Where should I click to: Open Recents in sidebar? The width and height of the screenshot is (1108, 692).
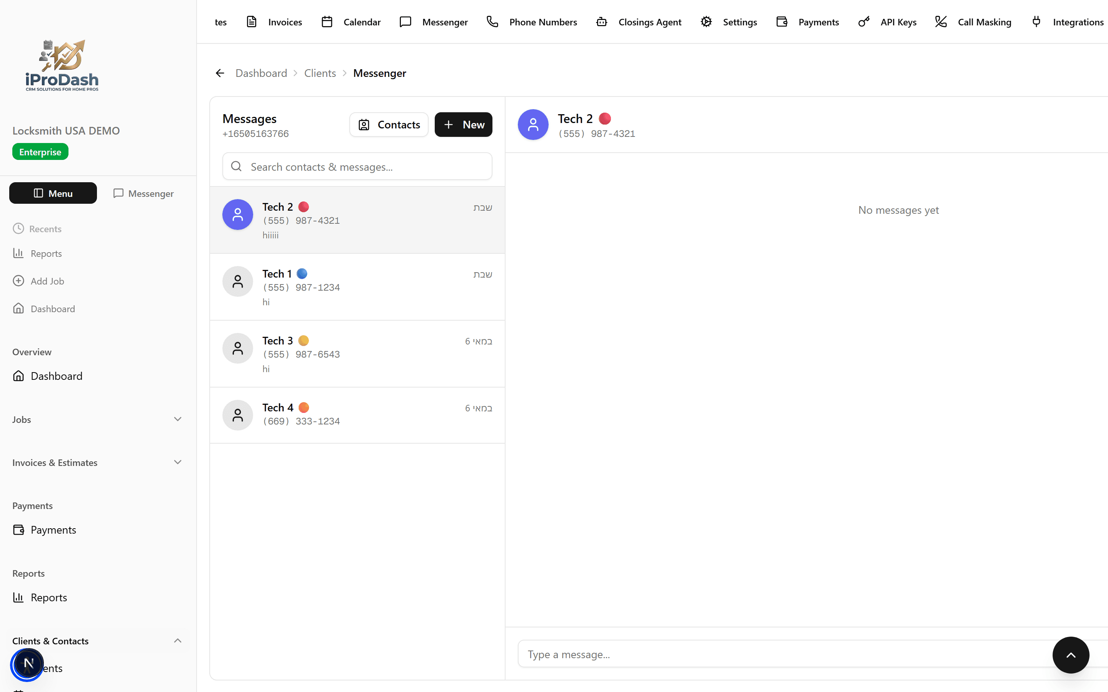(37, 228)
